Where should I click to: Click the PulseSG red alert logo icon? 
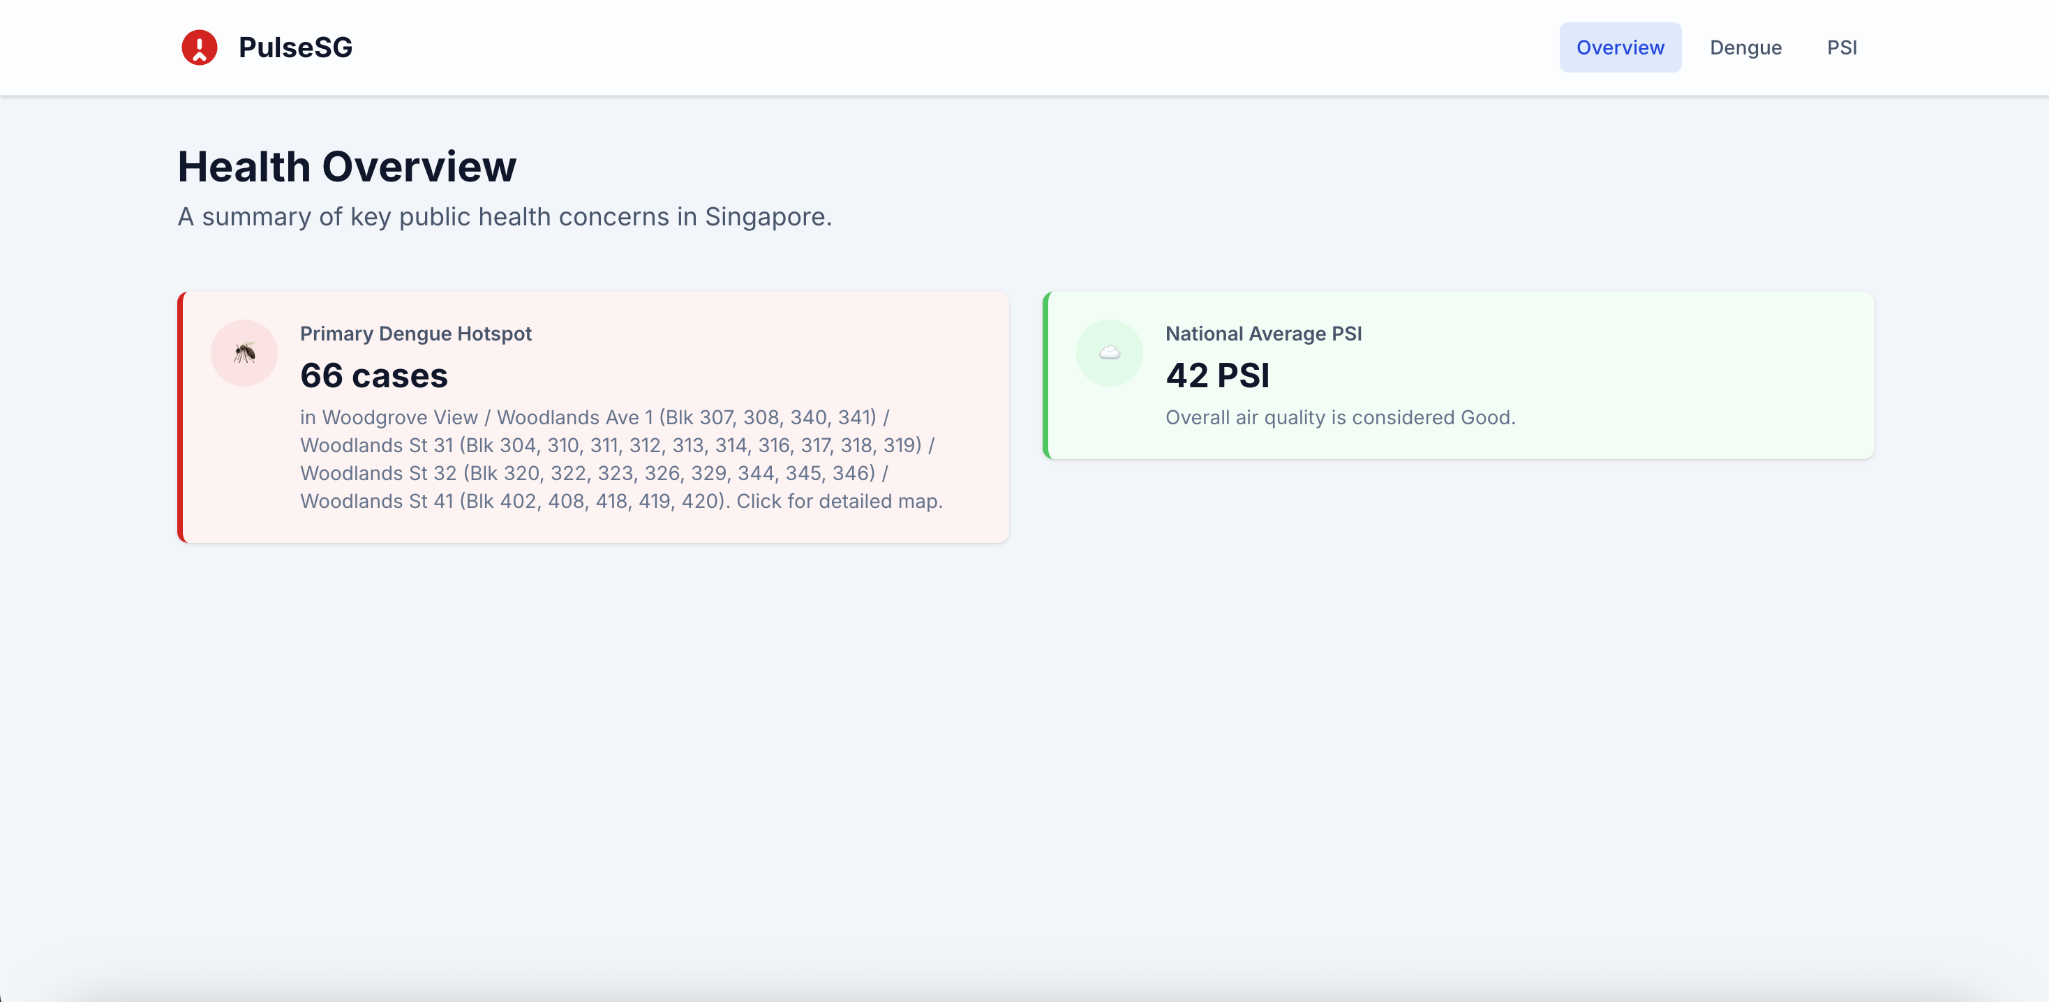[199, 47]
